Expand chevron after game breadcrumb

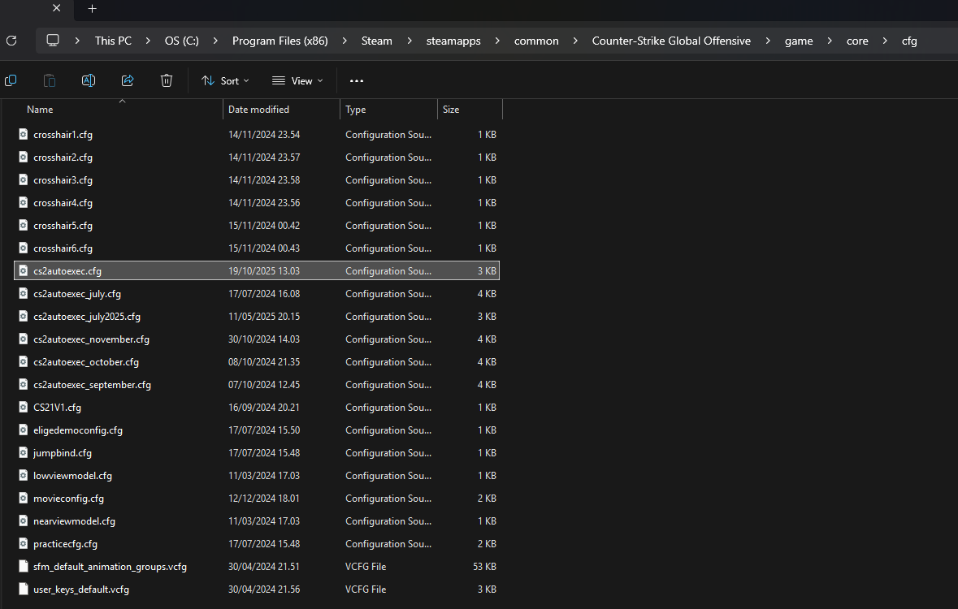pos(830,41)
